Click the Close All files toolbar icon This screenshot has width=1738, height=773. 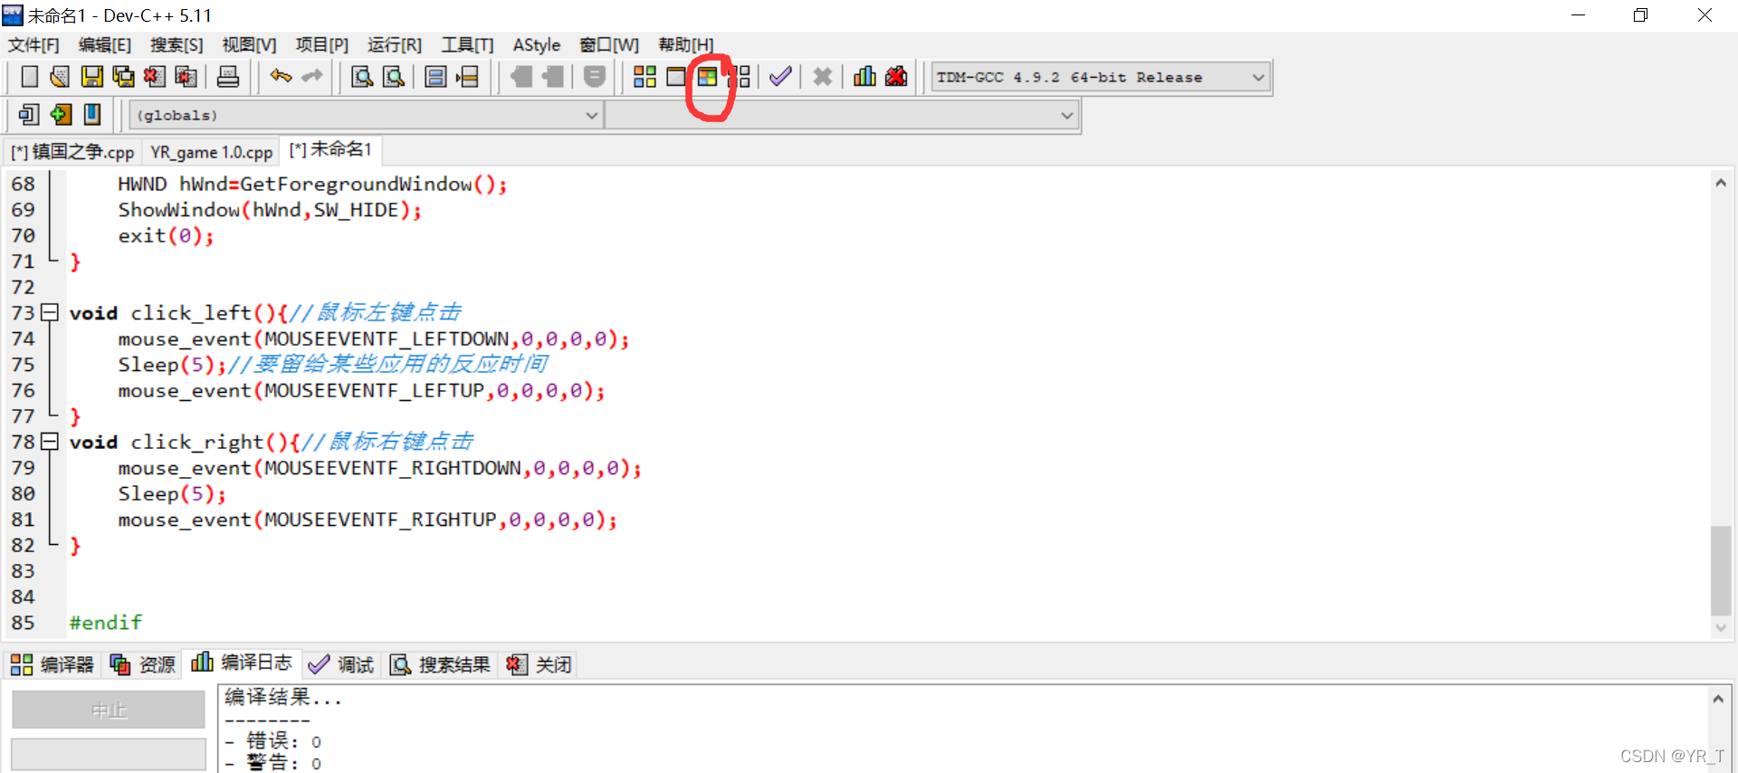(x=186, y=77)
